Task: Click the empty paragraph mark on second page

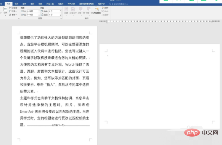Action: click(108, 56)
